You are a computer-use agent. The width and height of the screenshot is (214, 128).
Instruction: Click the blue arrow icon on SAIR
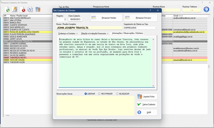[139, 112]
